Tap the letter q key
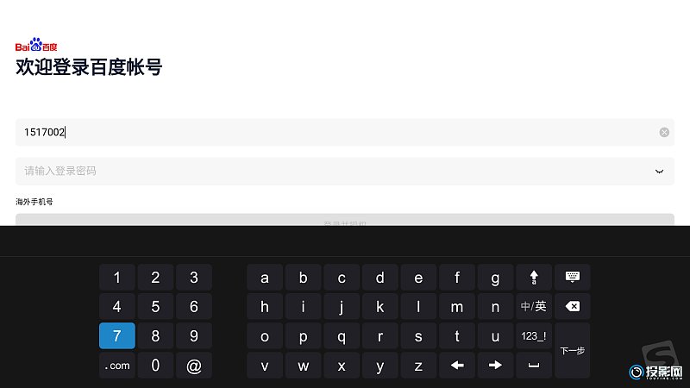This screenshot has width=690, height=388. 342,336
